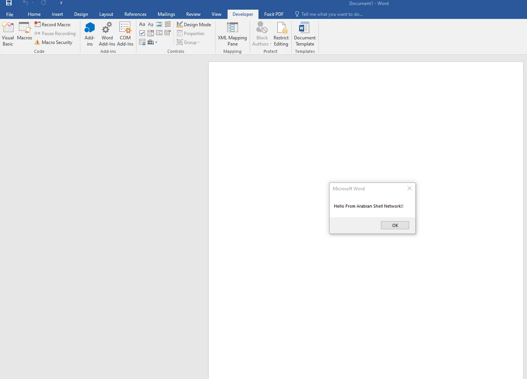Switch to the References tab

tap(135, 14)
